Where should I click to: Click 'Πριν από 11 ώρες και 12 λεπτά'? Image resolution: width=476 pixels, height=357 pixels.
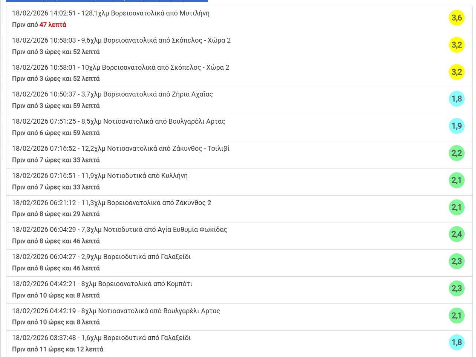pos(57,349)
